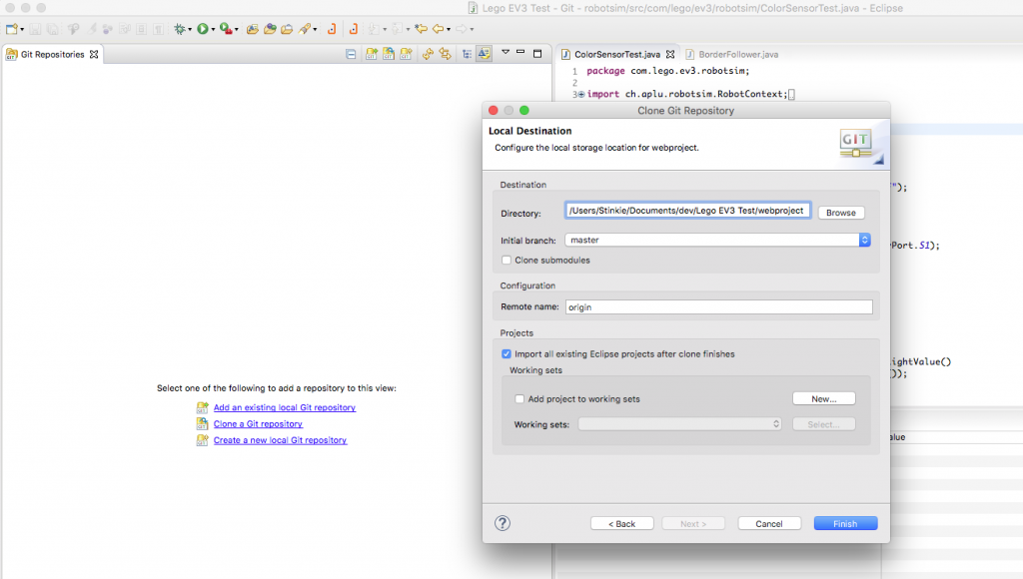Check Add project to working sets

coord(519,398)
